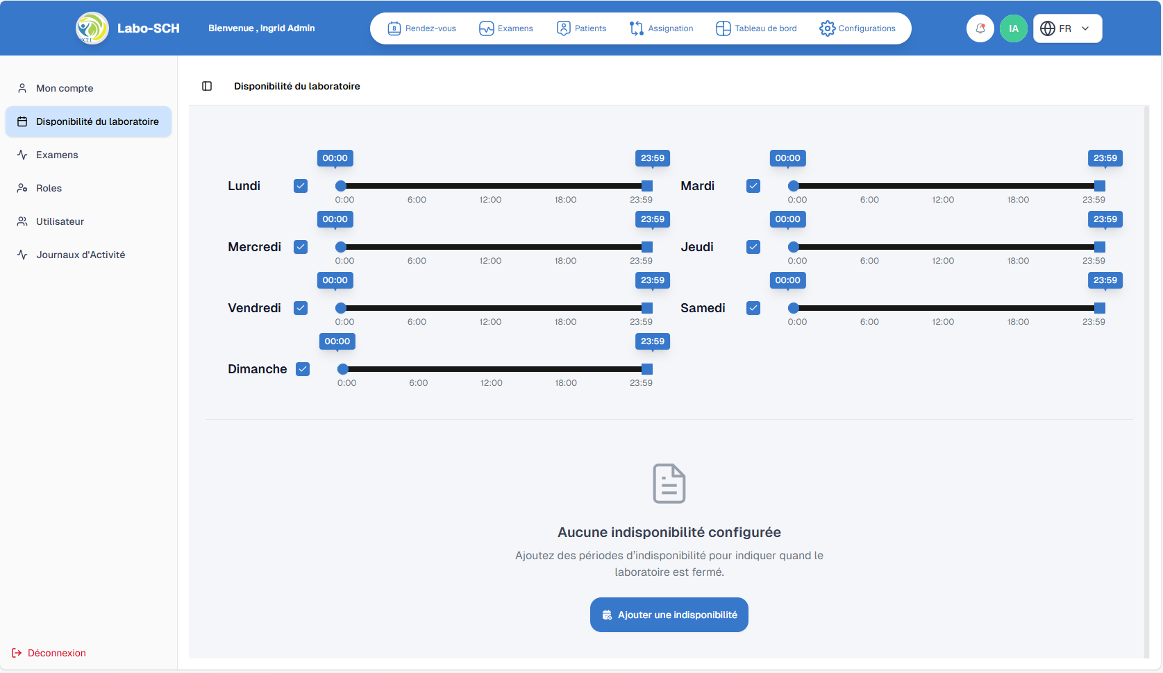Screen dimensions: 1163x673
Task: Open Mon compte in the sidebar
Action: (x=65, y=88)
